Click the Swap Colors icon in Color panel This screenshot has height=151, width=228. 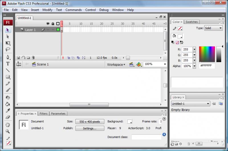pyautogui.click(x=182, y=42)
